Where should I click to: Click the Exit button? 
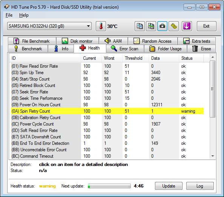pos(206,26)
